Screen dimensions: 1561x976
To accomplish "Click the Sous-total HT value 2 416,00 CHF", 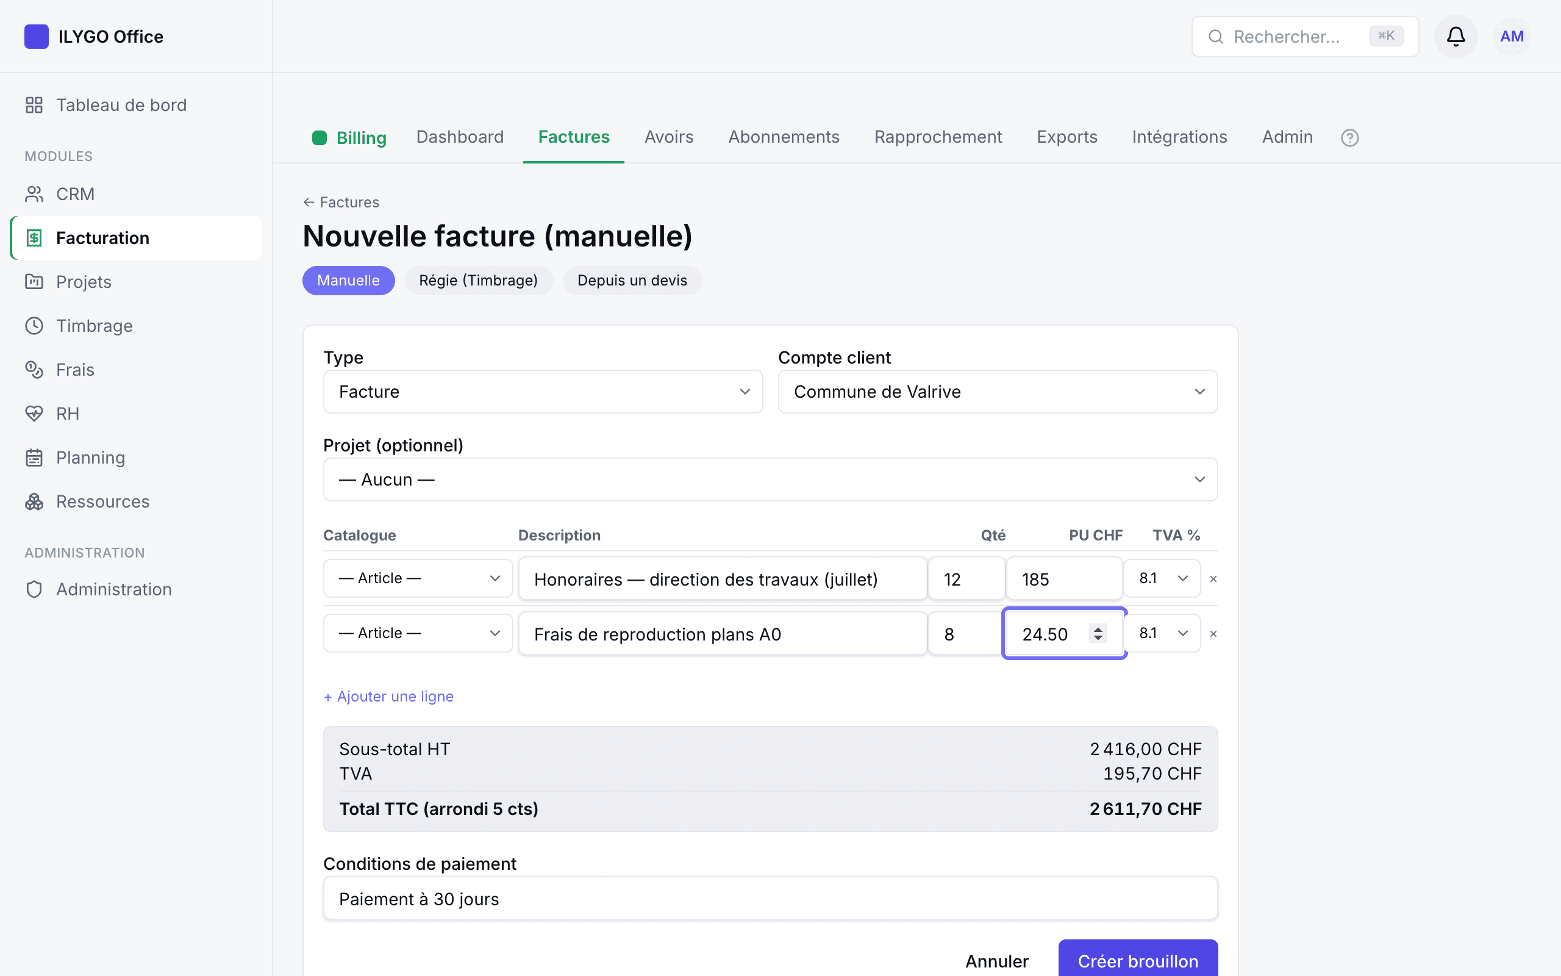I will (x=1146, y=749).
